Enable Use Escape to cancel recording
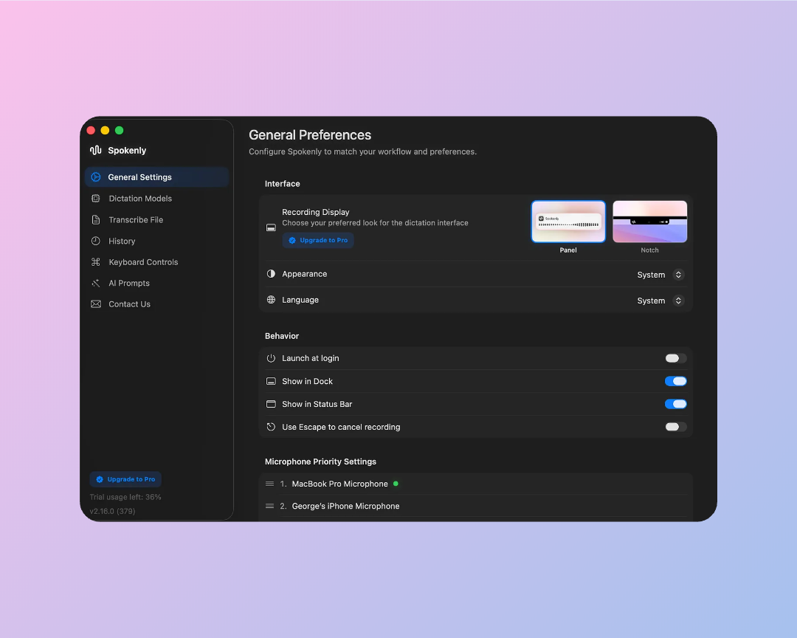Image resolution: width=797 pixels, height=638 pixels. click(675, 427)
